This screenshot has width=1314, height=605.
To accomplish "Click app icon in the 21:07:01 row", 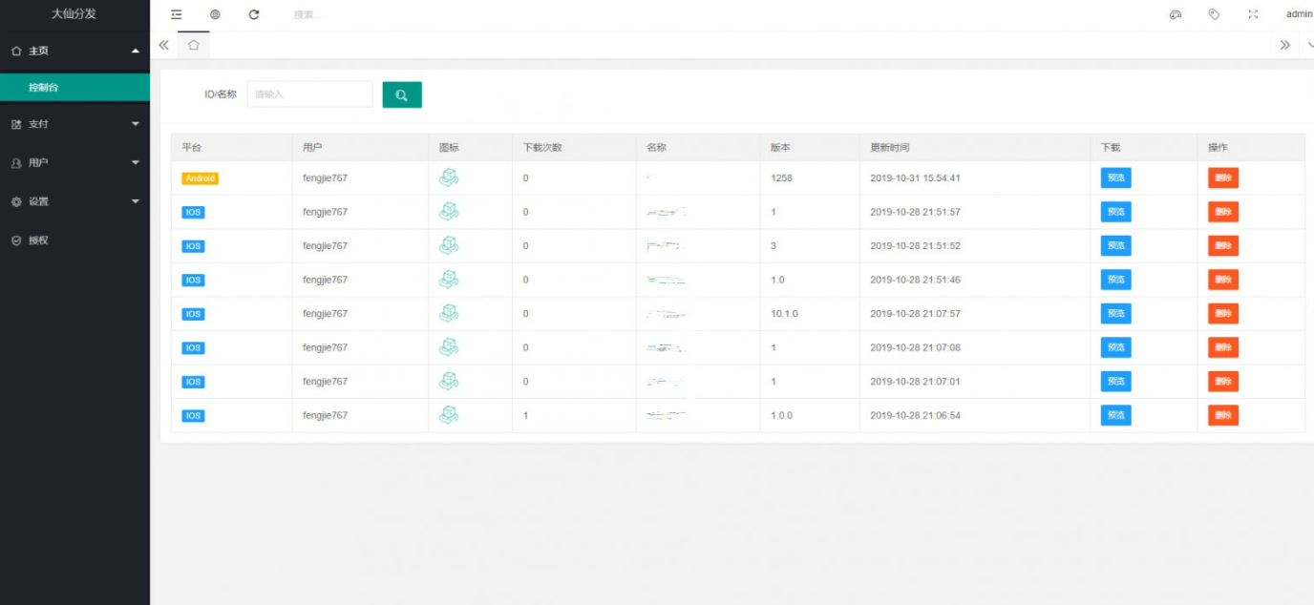I will (x=448, y=381).
